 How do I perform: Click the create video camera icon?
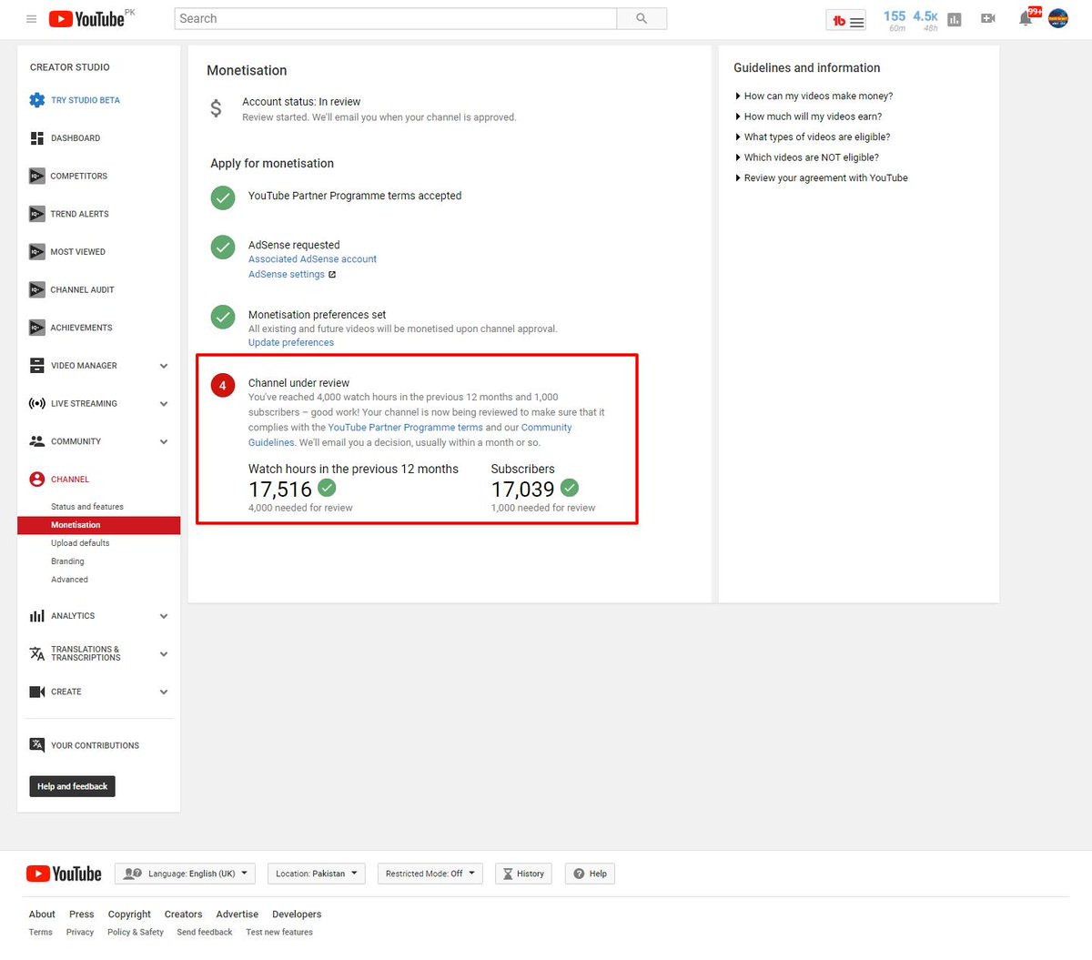(x=988, y=18)
